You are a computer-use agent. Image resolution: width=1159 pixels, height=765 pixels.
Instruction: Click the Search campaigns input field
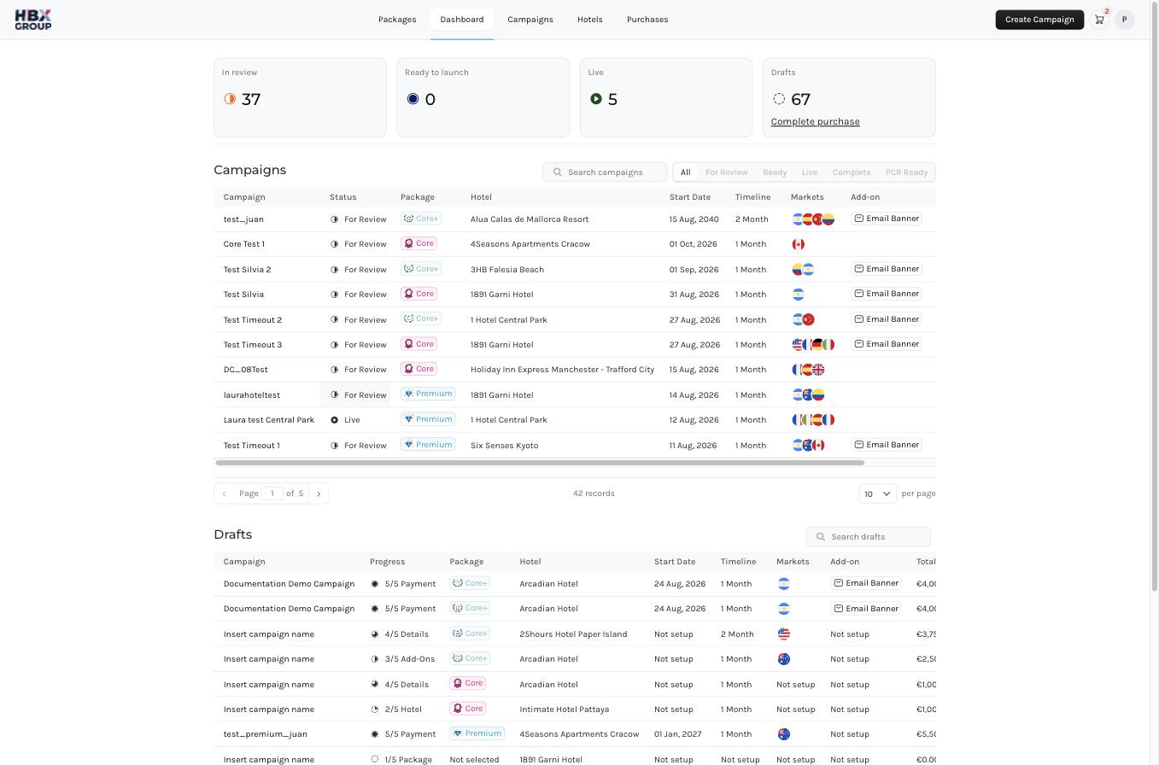pos(605,172)
